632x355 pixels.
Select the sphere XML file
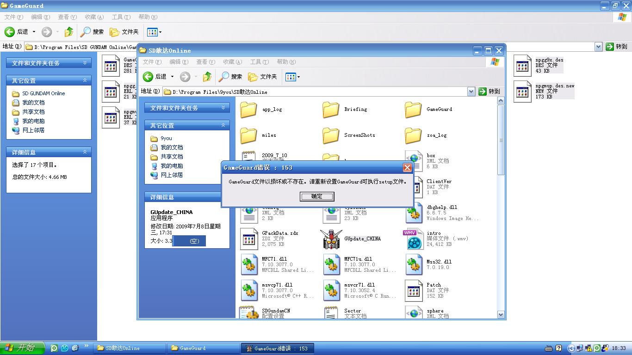coord(413,312)
